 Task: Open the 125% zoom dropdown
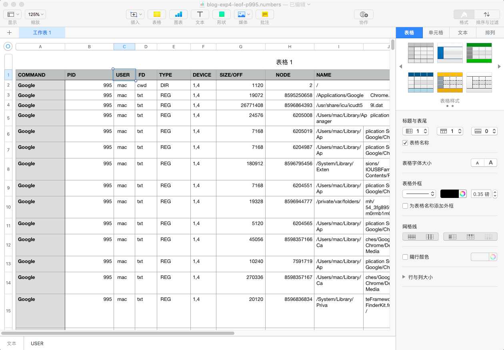(35, 14)
